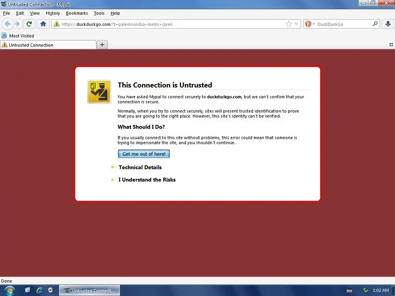Expand the Technical Details section
This screenshot has height=296, width=395.
point(140,167)
